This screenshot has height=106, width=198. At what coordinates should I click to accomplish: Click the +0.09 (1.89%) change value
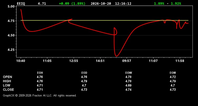click(72, 3)
